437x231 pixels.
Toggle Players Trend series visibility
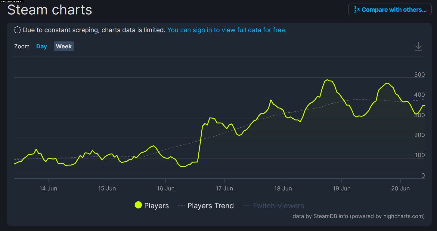210,206
